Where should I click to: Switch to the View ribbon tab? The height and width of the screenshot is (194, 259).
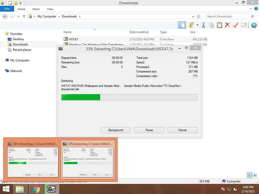click(50, 9)
